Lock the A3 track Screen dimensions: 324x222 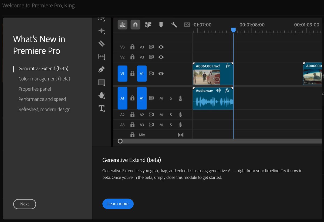(132, 125)
